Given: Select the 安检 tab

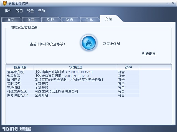Looking at the screenshot, I should tap(108, 19).
